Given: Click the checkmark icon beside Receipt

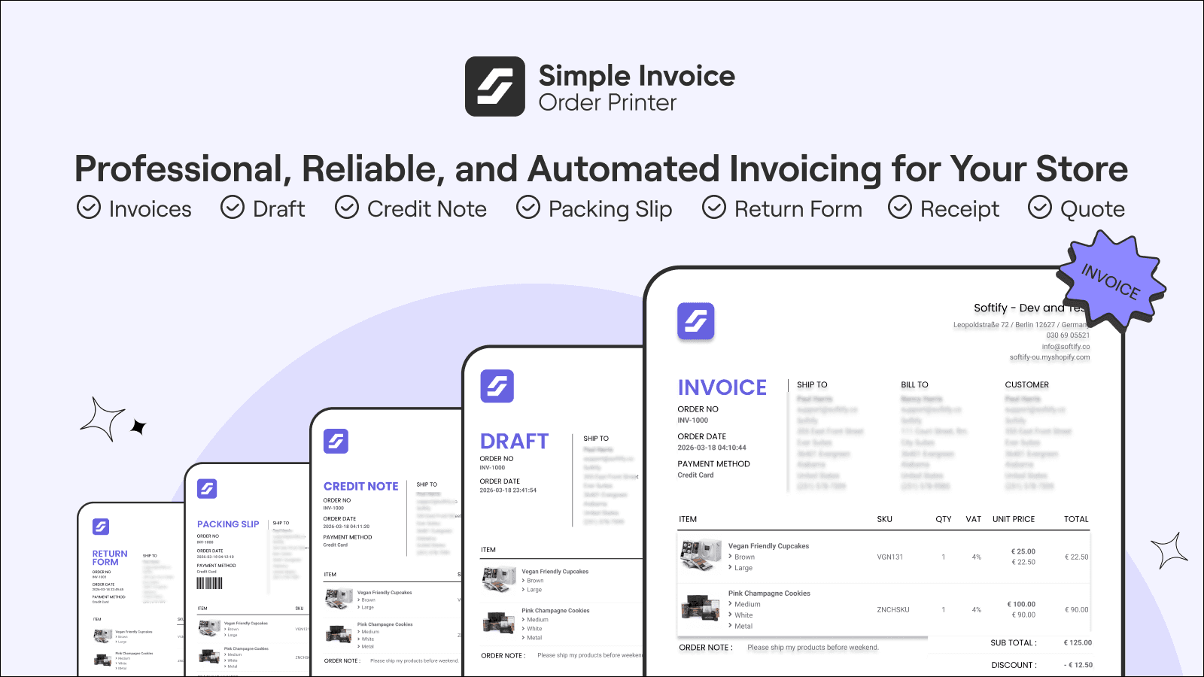Looking at the screenshot, I should [x=900, y=207].
